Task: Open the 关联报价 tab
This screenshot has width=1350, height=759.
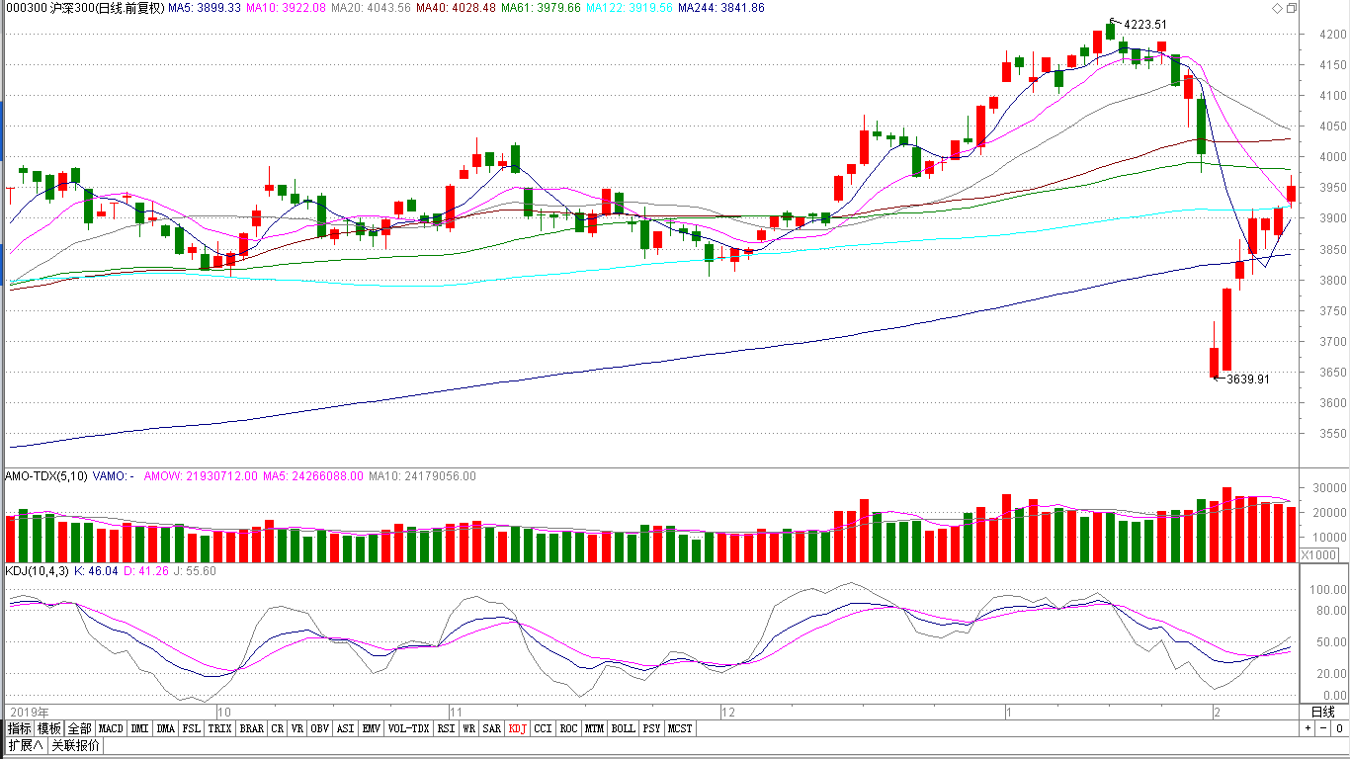Action: 75,745
